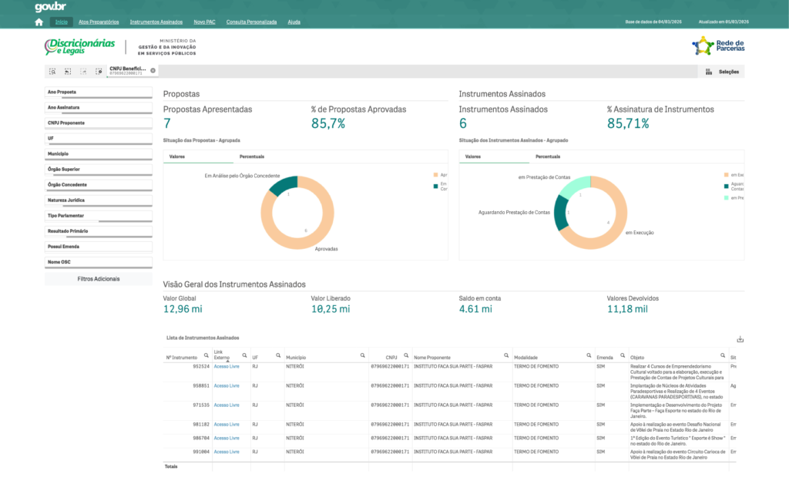Image resolution: width=789 pixels, height=491 pixels.
Task: Go to Consulta Personalizada page
Action: 251,22
